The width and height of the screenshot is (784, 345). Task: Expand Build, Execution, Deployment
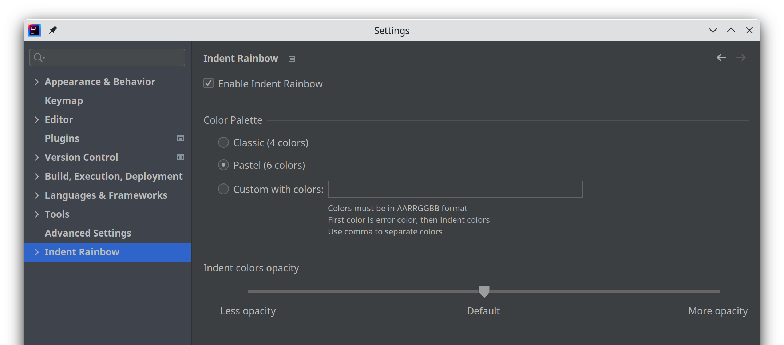click(x=36, y=176)
